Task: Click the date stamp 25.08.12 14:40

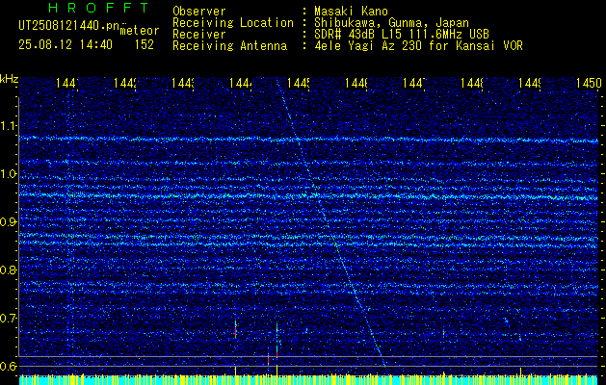Action: pos(66,45)
